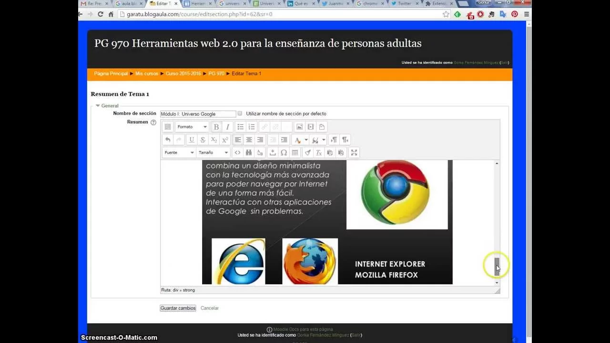Switch to the chrome Google search tab
This screenshot has height=343, width=610.
[370, 3]
